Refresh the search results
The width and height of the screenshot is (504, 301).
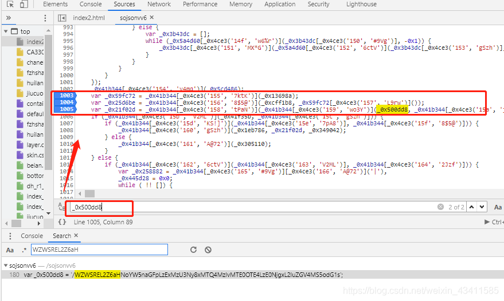pyautogui.click(x=193, y=249)
